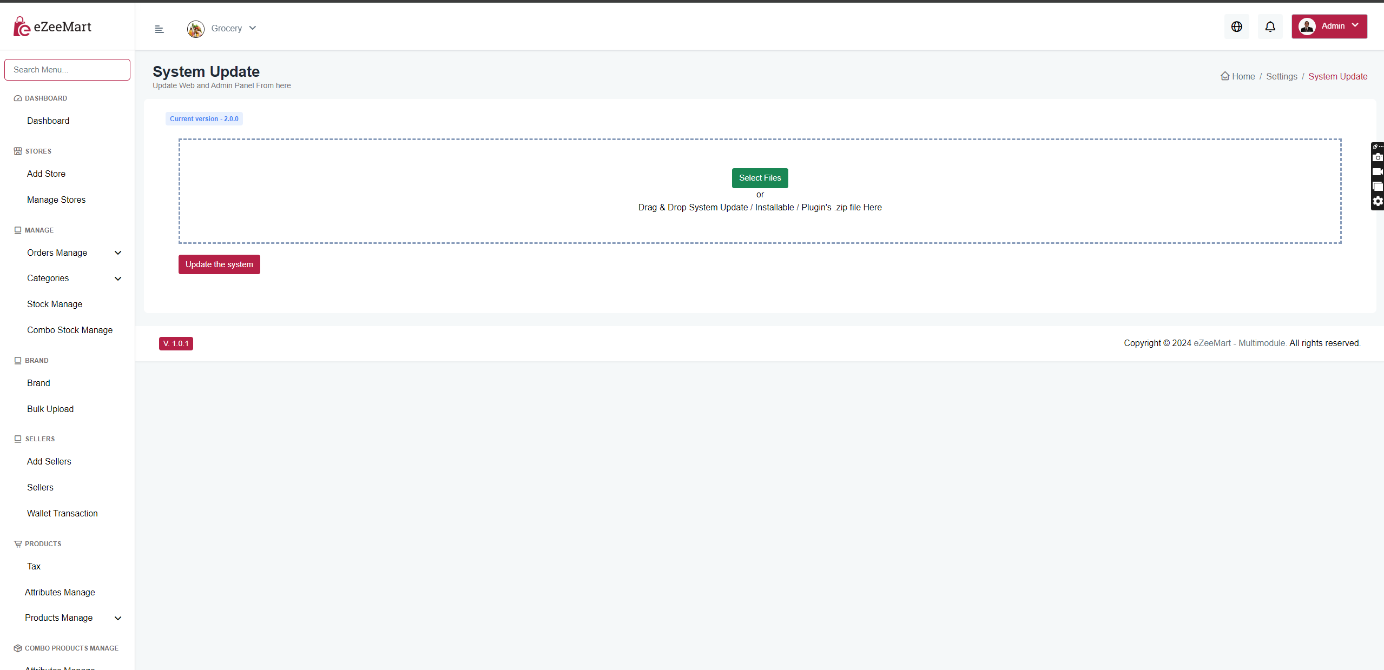Focus the Search Menu input field
This screenshot has width=1384, height=670.
[x=67, y=70]
